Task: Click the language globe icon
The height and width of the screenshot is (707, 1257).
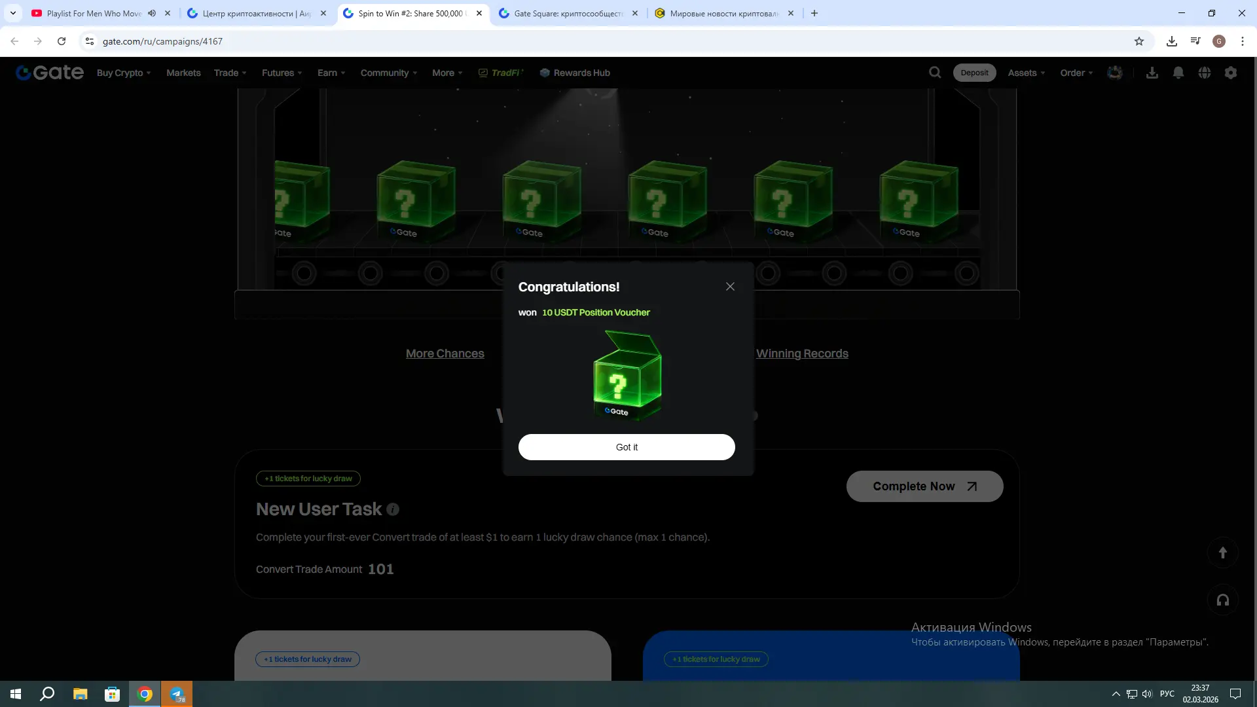Action: (1205, 73)
